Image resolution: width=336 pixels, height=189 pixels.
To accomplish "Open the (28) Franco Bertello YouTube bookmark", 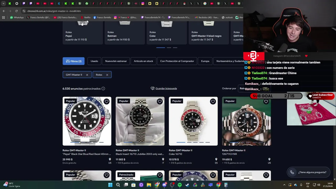I will [x=65, y=18].
